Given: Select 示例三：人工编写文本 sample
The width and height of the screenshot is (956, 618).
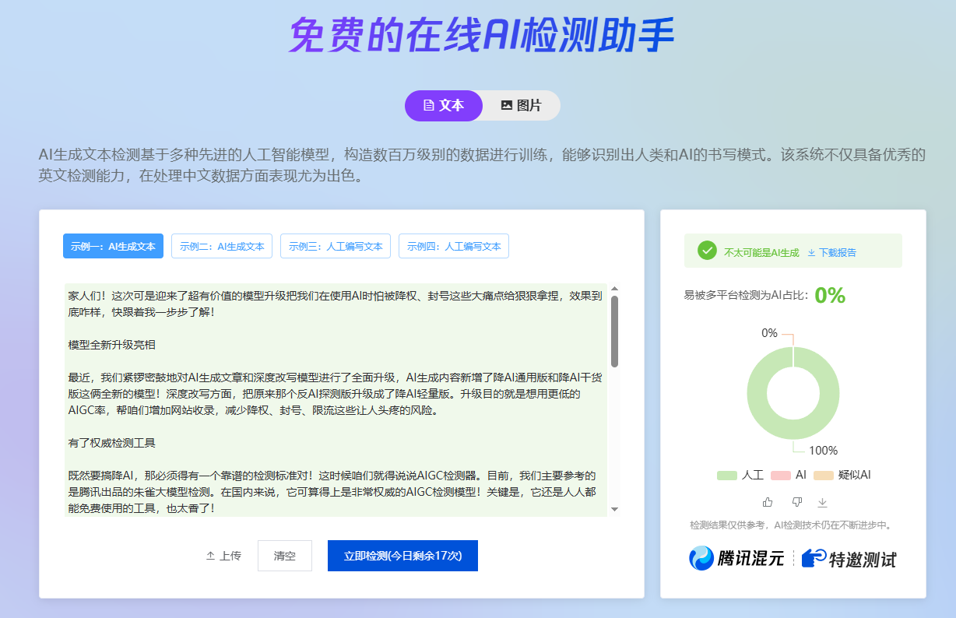Looking at the screenshot, I should point(335,246).
